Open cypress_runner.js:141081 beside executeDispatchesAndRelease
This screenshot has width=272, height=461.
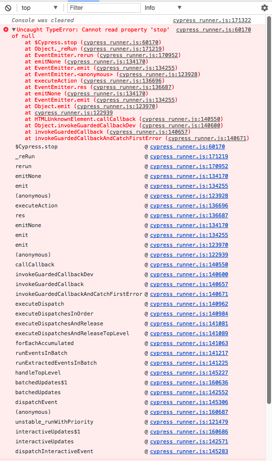click(x=189, y=324)
